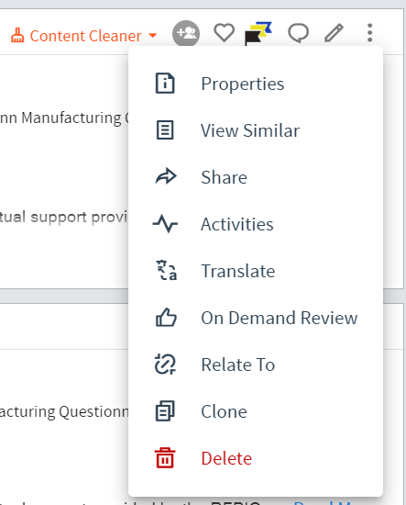Click the three-dot more options icon

[x=369, y=33]
